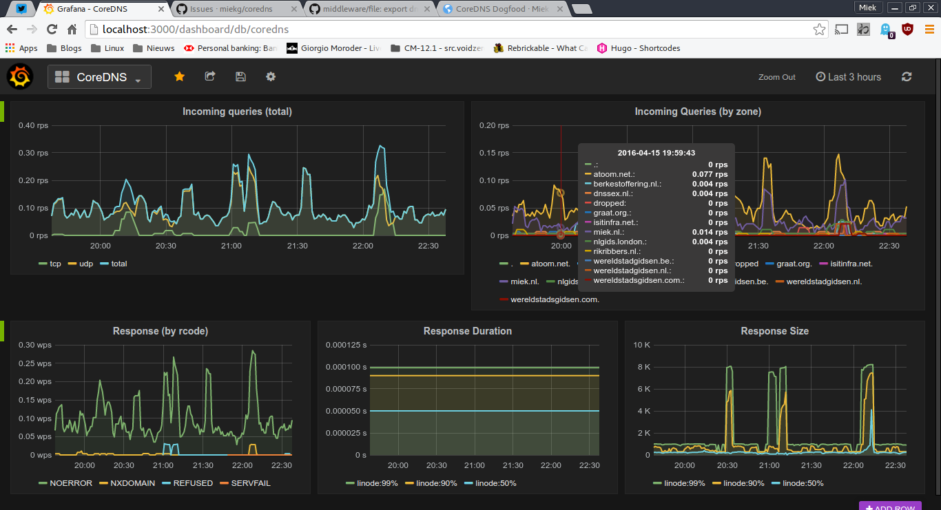
Task: Open Incoming Queries (by zone) panel menu
Action: [698, 111]
